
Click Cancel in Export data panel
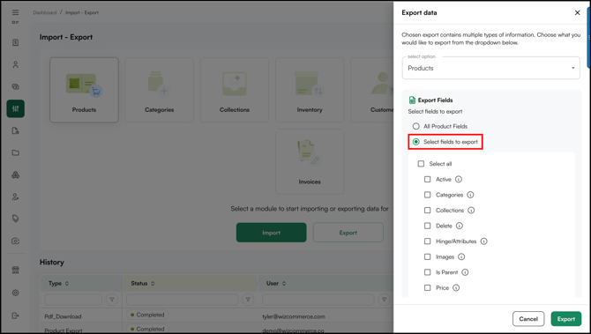point(528,319)
